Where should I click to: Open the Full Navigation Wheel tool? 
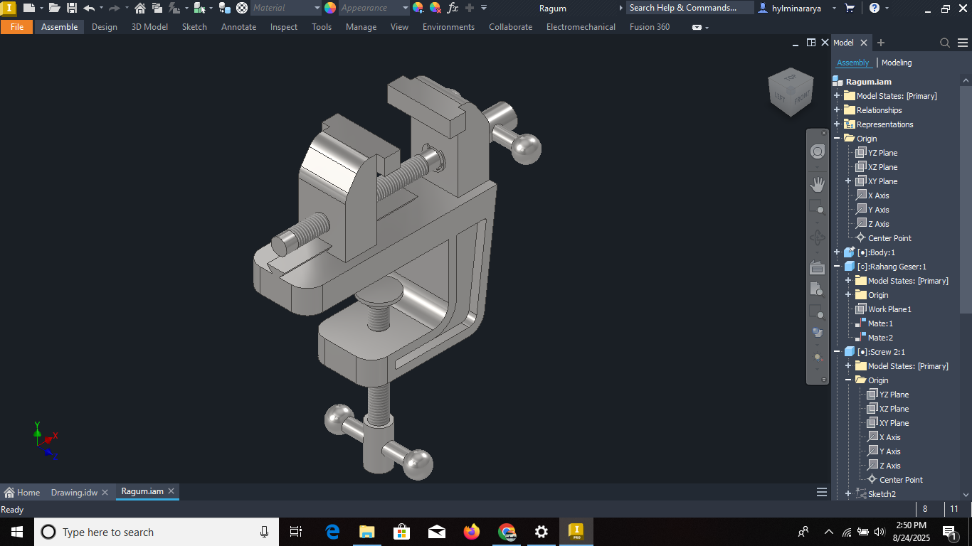coord(818,151)
